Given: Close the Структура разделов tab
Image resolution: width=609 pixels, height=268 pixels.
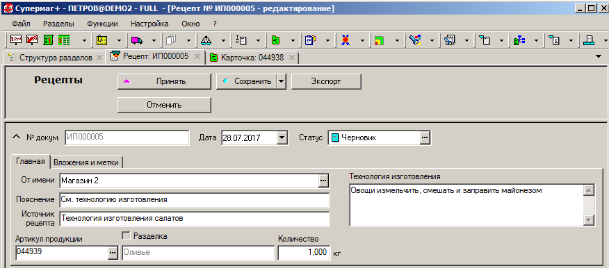Looking at the screenshot, I should (x=99, y=58).
